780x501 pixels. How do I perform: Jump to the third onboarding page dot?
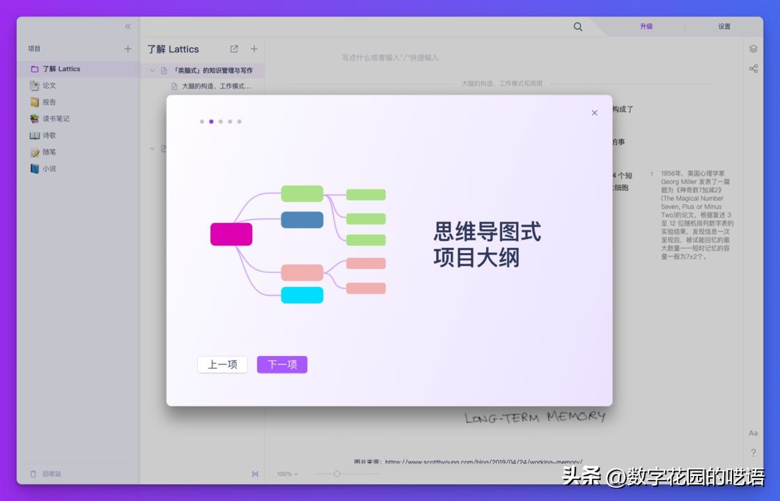pyautogui.click(x=221, y=121)
